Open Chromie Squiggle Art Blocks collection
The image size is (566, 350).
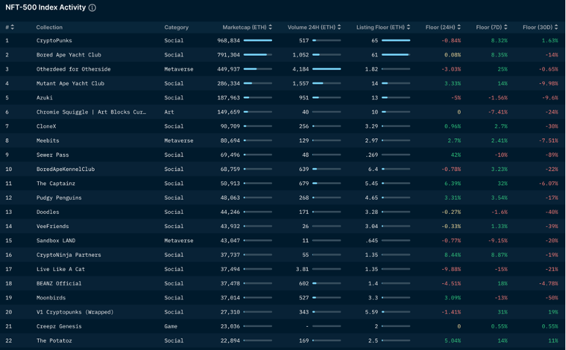(x=91, y=112)
